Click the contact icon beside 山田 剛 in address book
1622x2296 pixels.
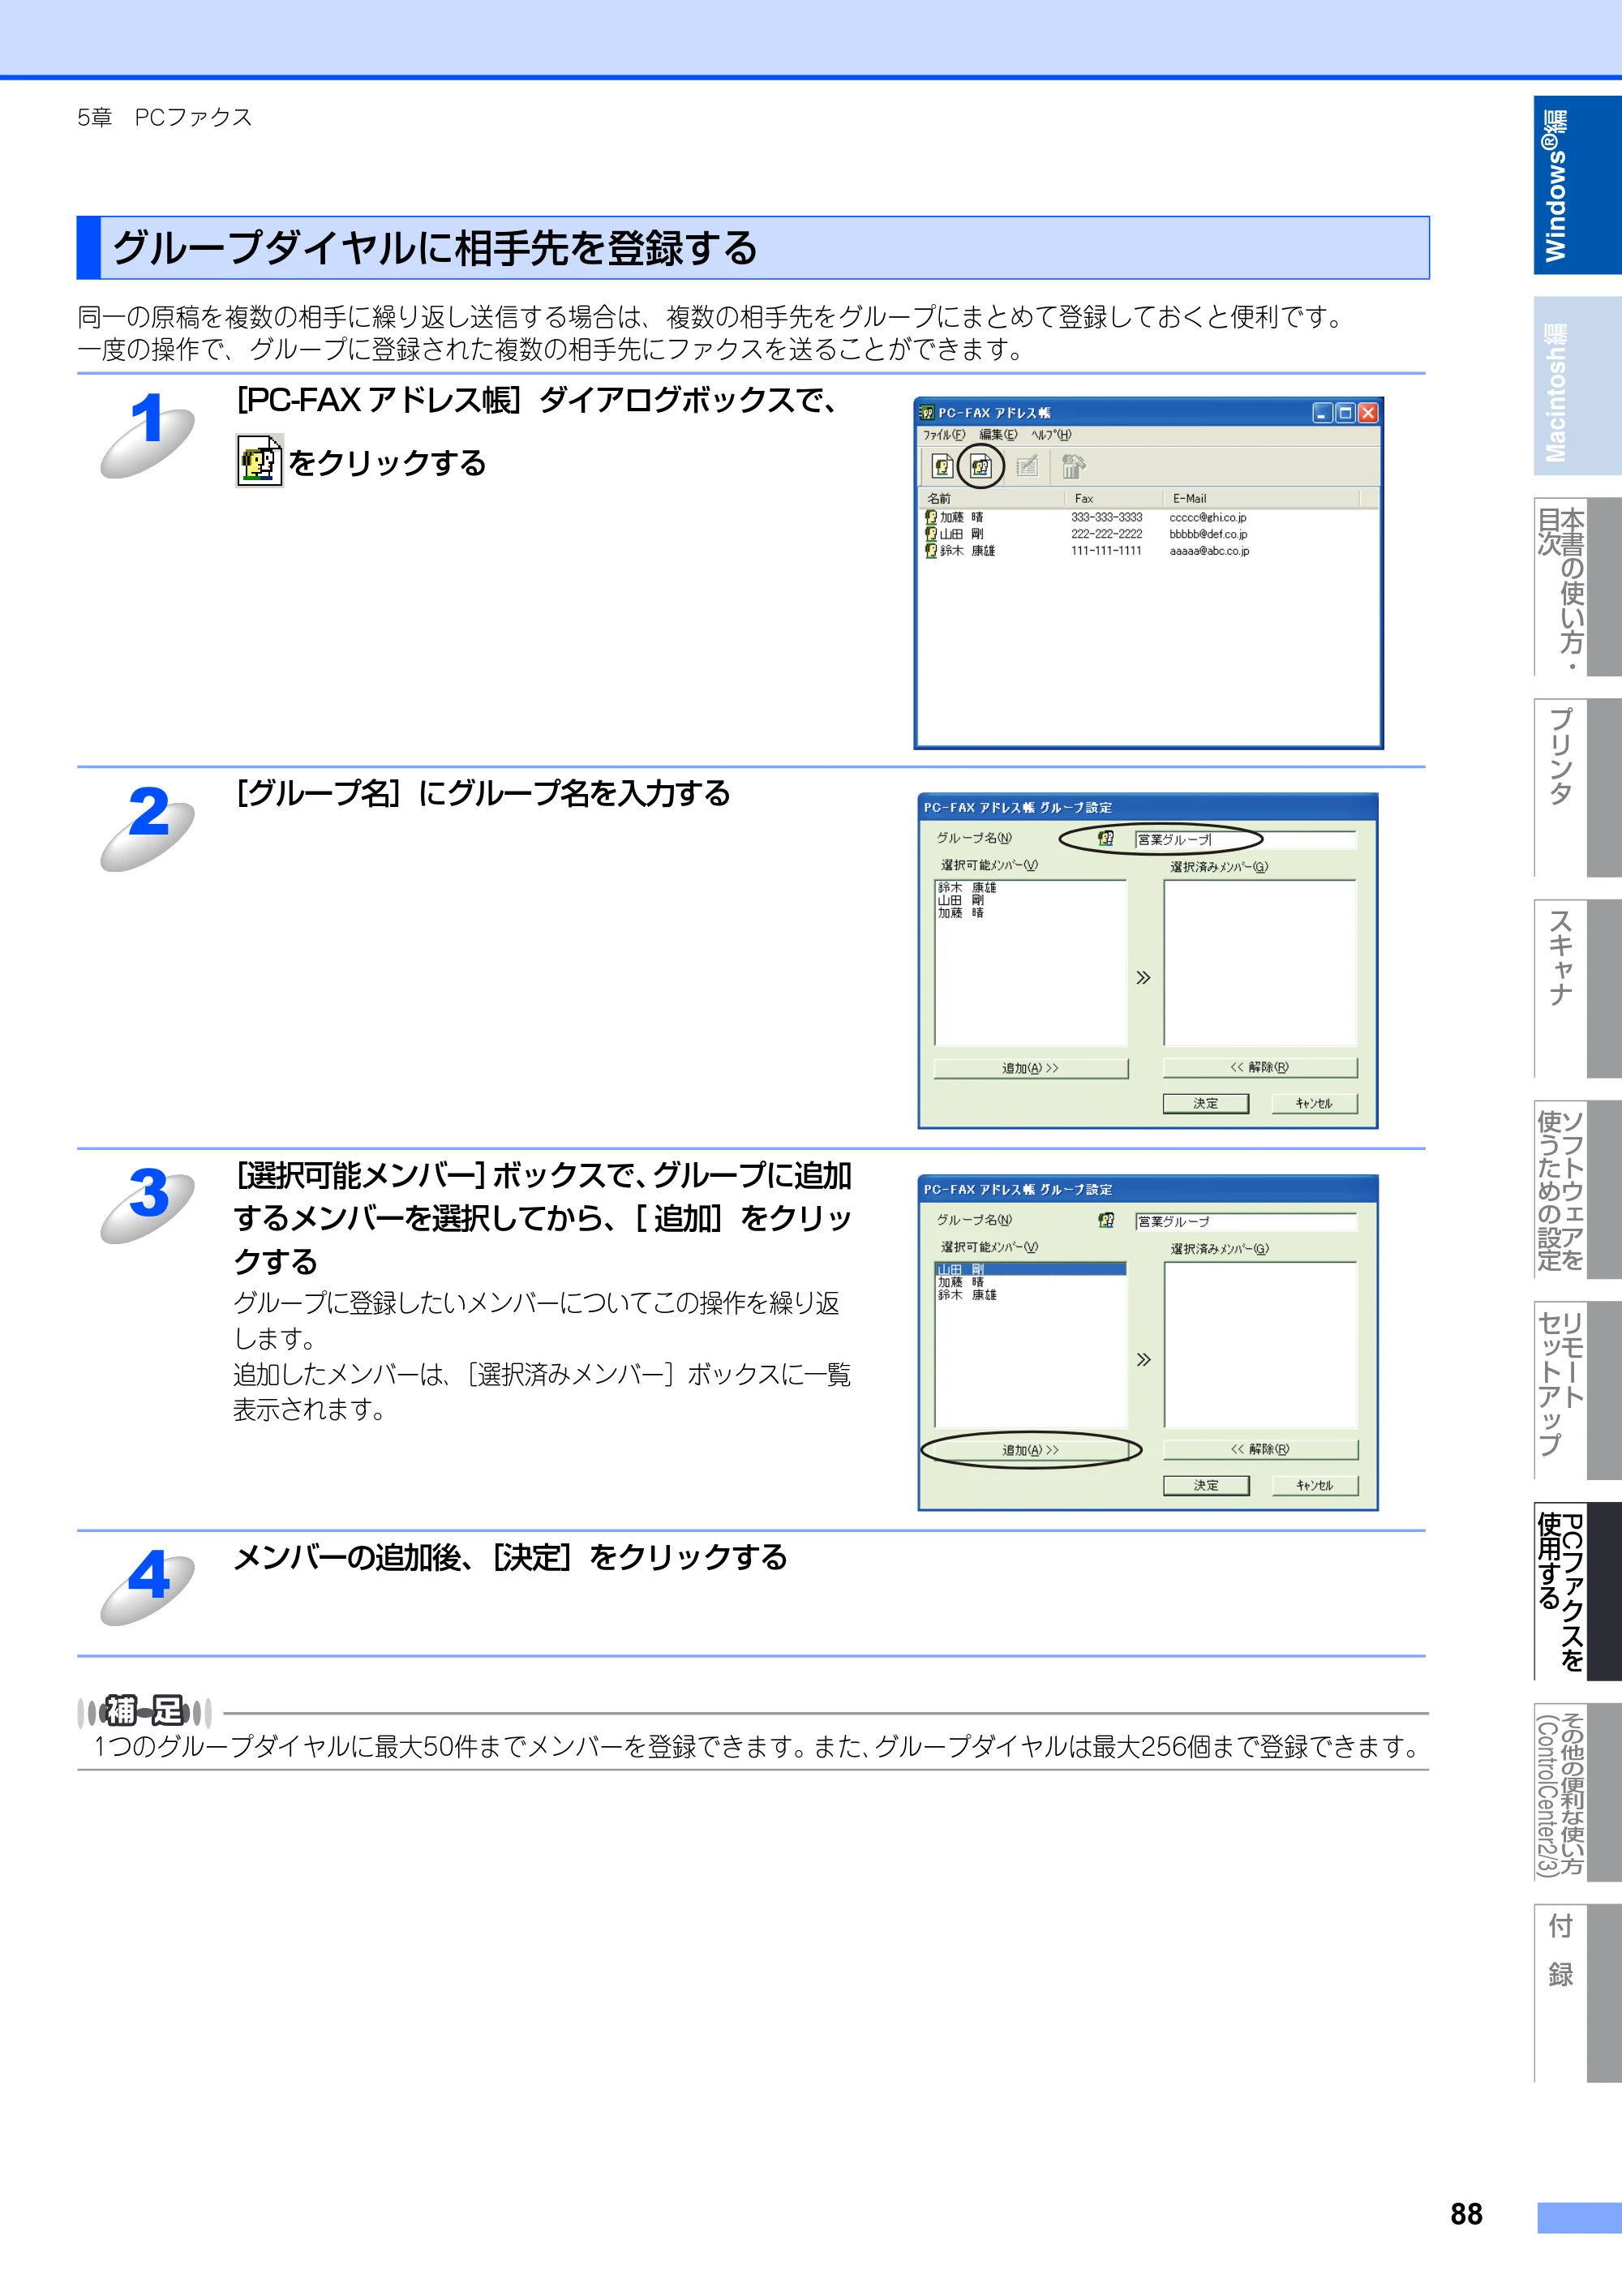tap(931, 534)
